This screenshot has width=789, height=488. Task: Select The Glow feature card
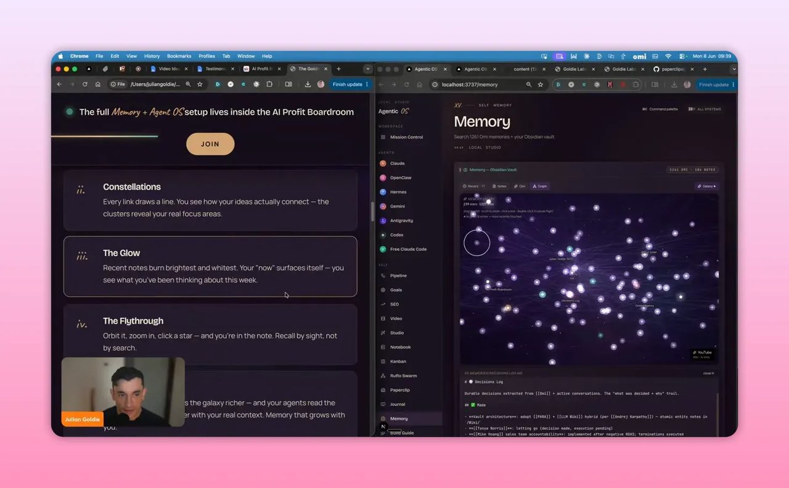tap(210, 266)
